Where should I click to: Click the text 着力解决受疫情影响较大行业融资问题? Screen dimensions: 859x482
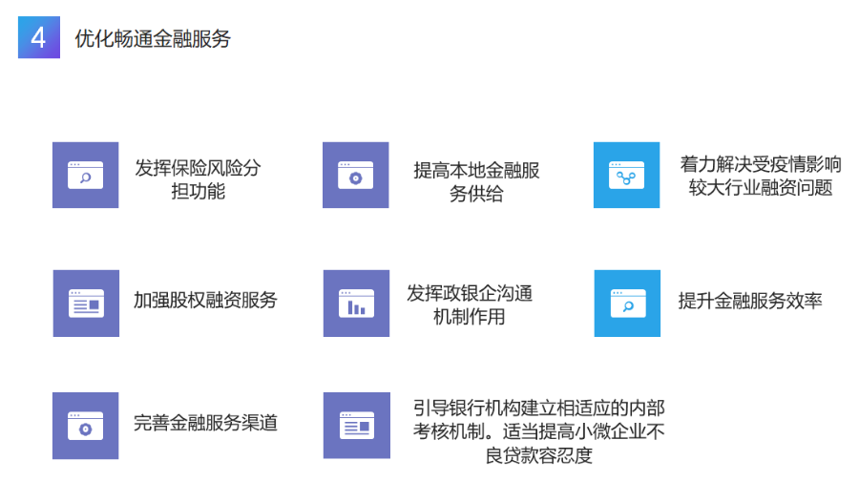pos(761,176)
